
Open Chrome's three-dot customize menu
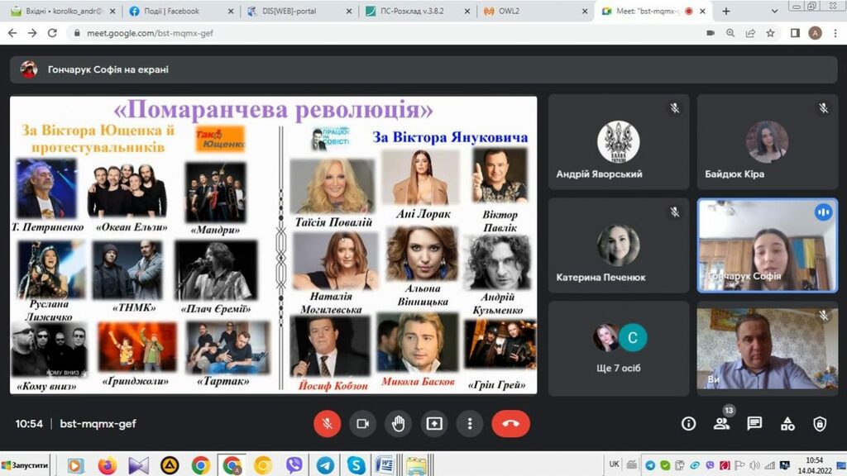(835, 33)
